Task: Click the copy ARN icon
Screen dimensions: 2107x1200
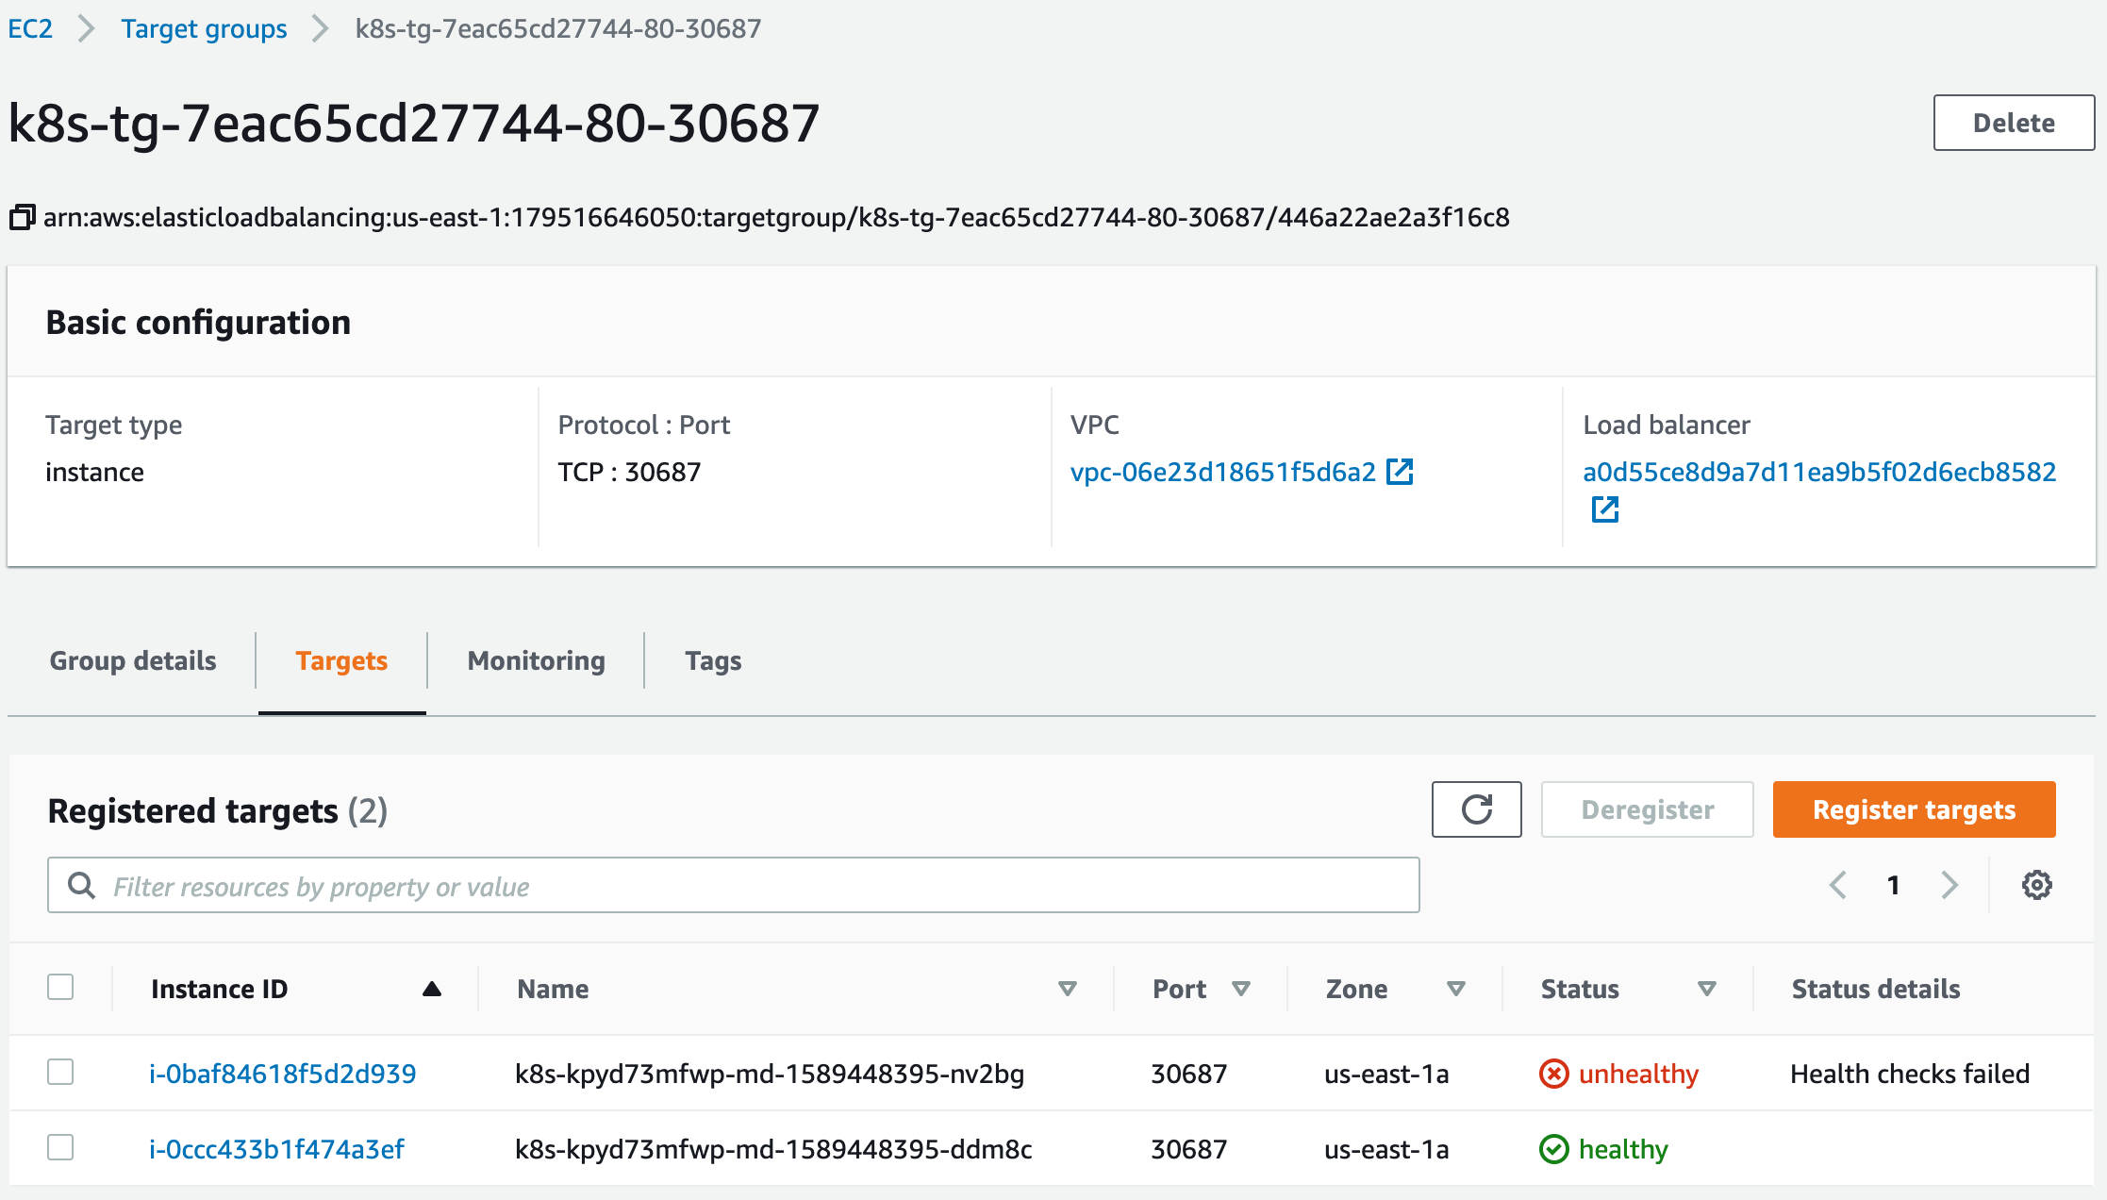Action: tap(22, 218)
